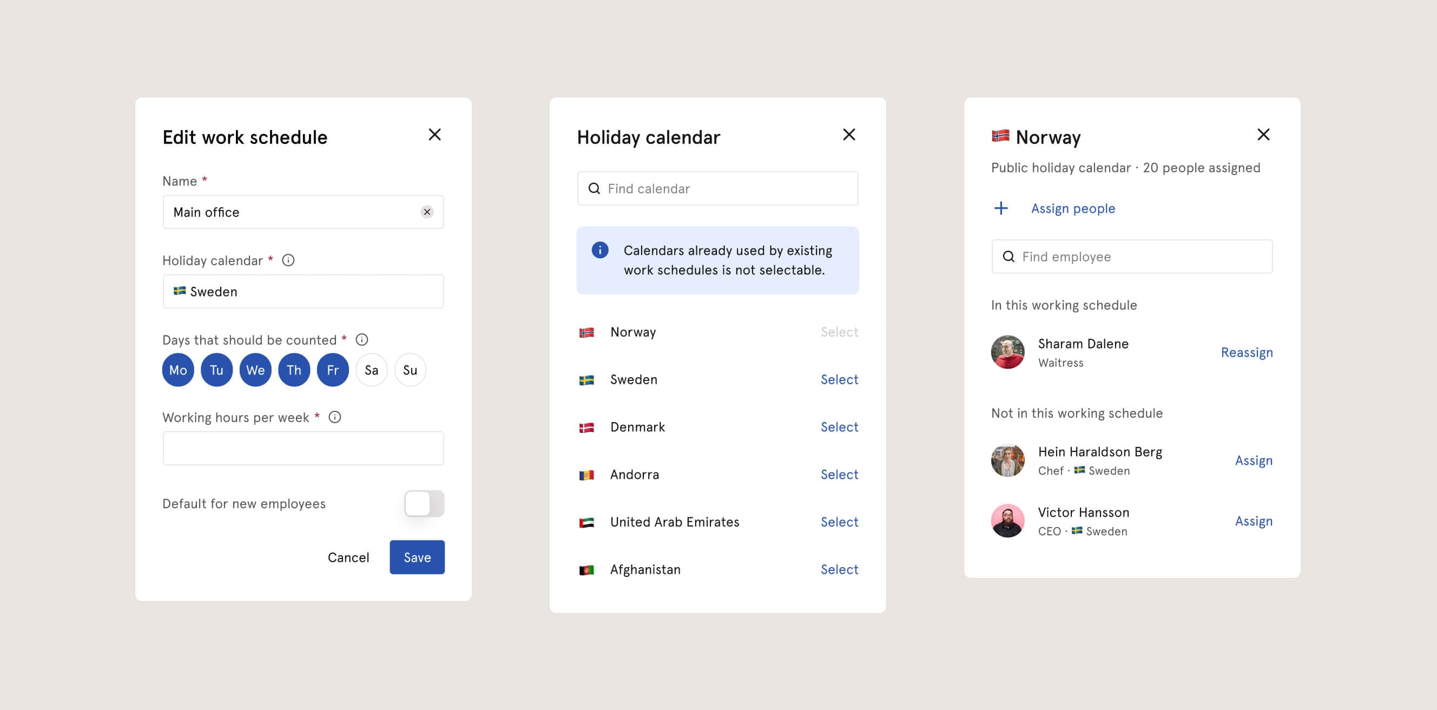Toggle the 'Default for new employees' switch
This screenshot has width=1437, height=710.
pyautogui.click(x=424, y=503)
